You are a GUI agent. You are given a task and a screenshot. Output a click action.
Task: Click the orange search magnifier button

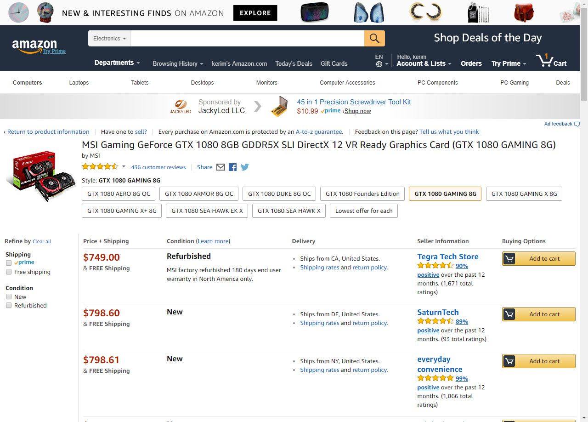click(x=374, y=39)
